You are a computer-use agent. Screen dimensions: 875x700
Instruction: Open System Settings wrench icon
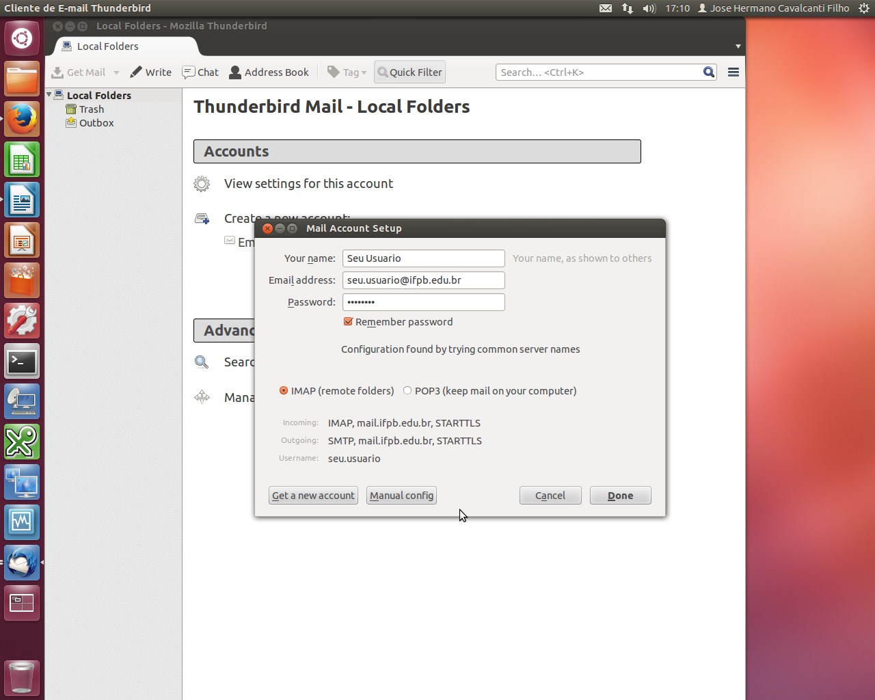click(x=22, y=321)
